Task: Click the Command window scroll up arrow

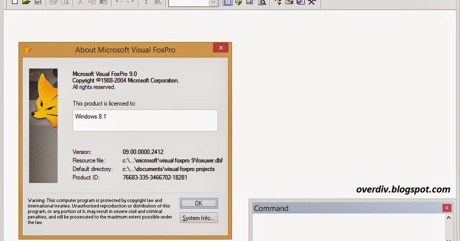Action: click(x=448, y=217)
